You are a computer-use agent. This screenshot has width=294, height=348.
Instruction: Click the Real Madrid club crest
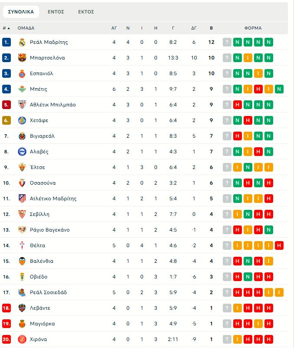[x=22, y=42]
